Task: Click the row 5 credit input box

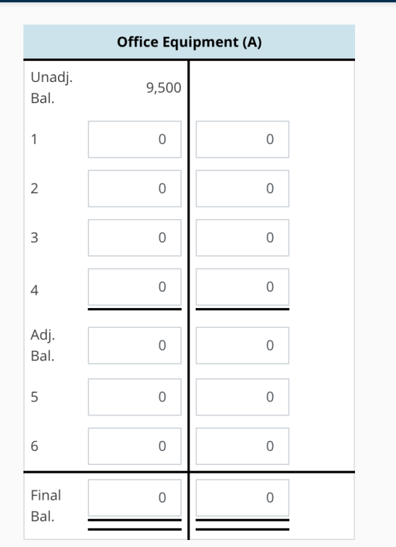Action: click(243, 397)
